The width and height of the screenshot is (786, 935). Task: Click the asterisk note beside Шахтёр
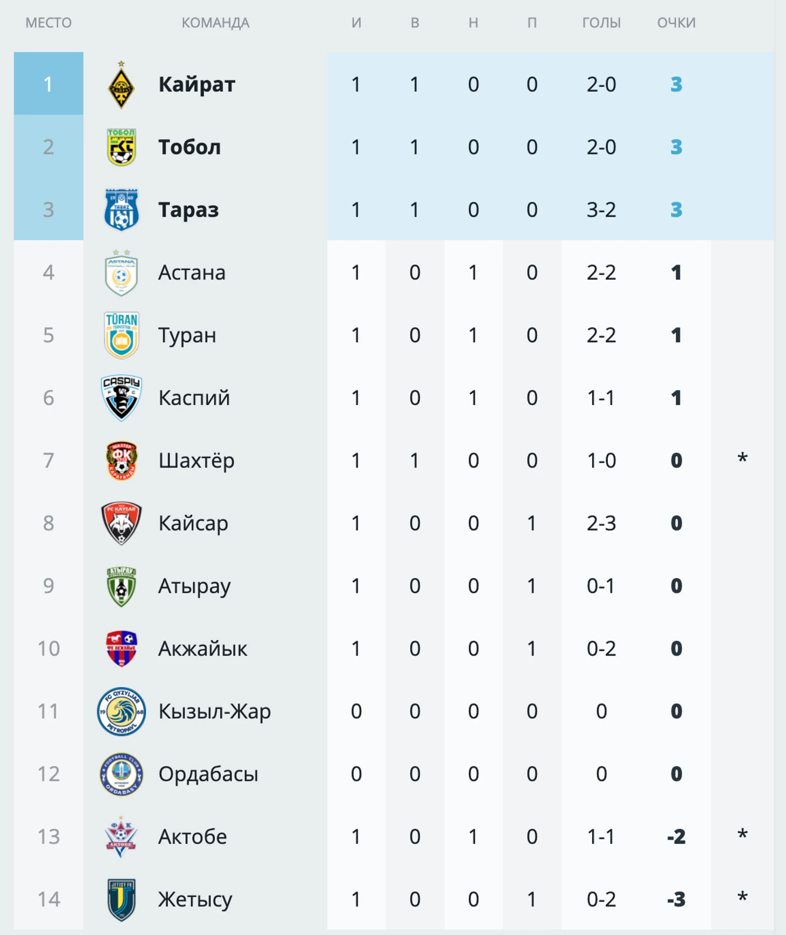[742, 459]
